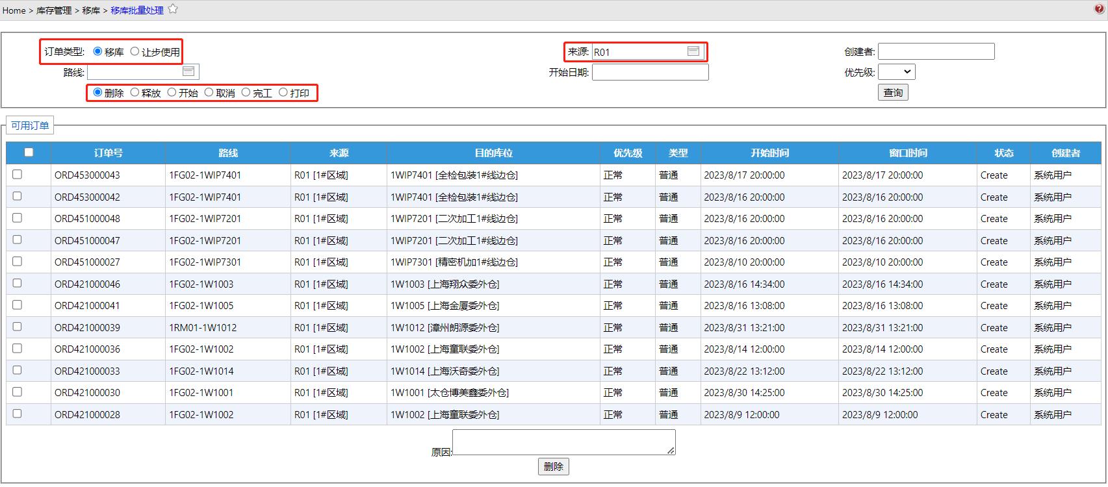Choose the 打印 action radio
Screen dimensions: 1108x487
[283, 92]
